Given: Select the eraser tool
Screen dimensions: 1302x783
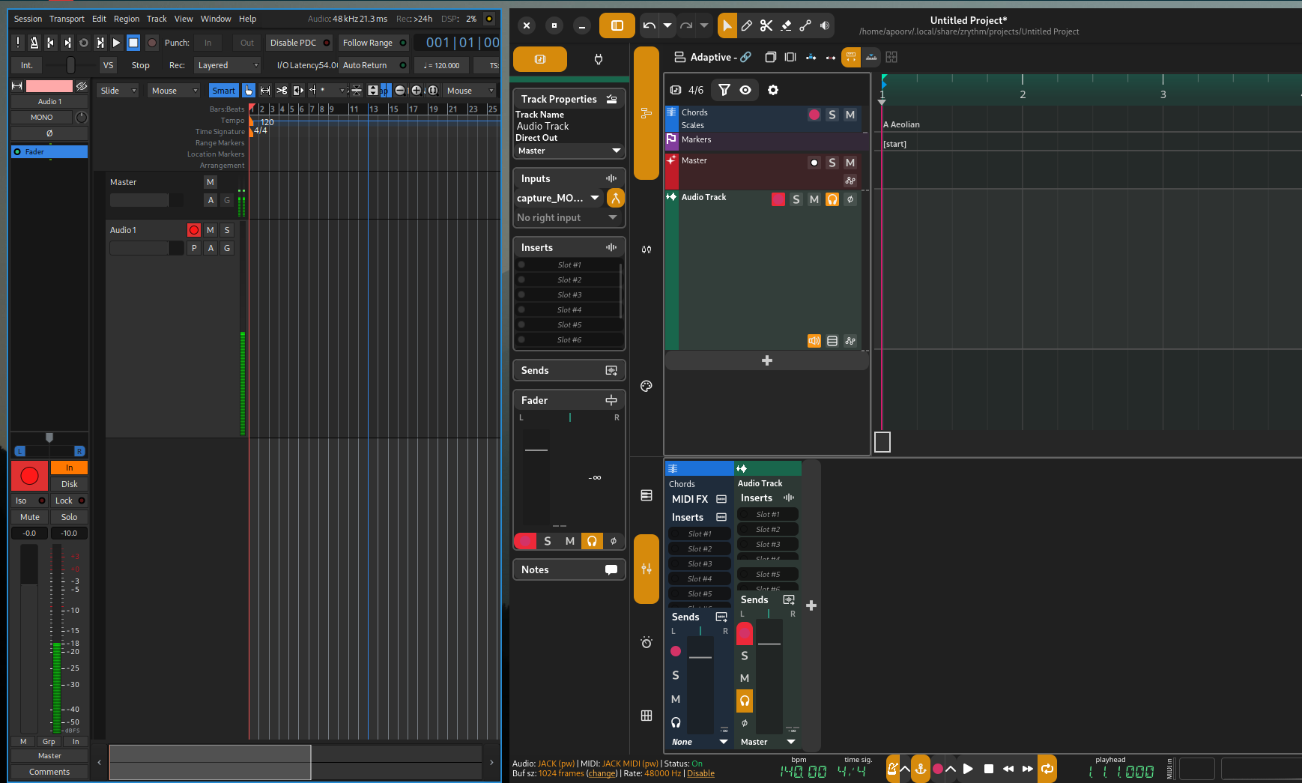Looking at the screenshot, I should 786,25.
